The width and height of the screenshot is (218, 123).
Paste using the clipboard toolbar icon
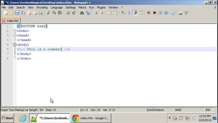pos(60,13)
